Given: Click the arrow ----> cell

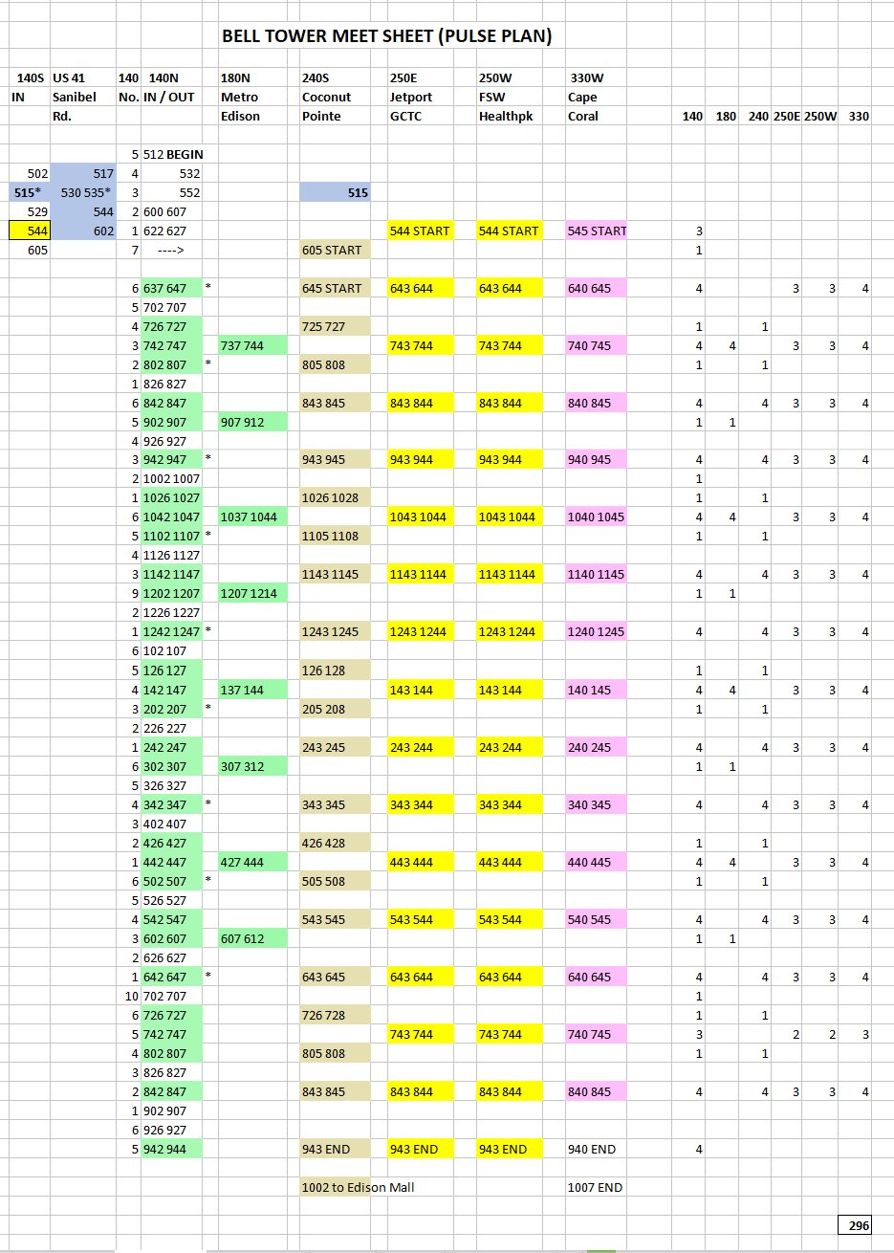Looking at the screenshot, I should 170,250.
